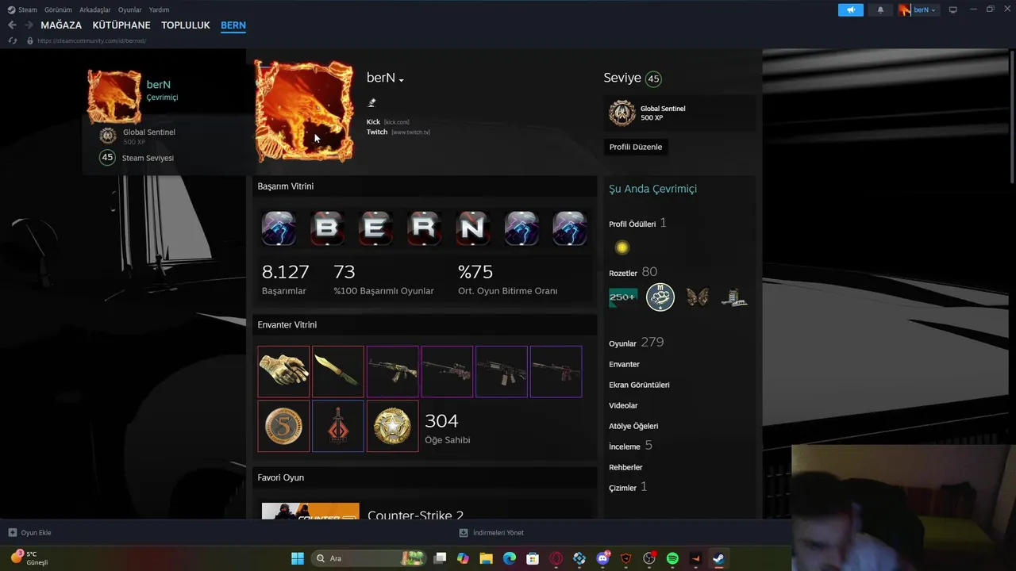Select the E achievement icon
Viewport: 1016px width, 571px height.
(375, 228)
